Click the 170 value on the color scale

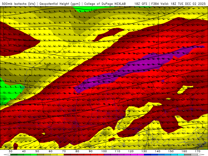198,151
